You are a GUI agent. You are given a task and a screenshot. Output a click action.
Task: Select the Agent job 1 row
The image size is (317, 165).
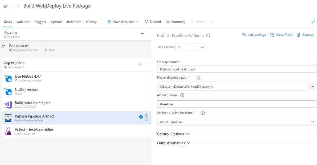(x=76, y=65)
